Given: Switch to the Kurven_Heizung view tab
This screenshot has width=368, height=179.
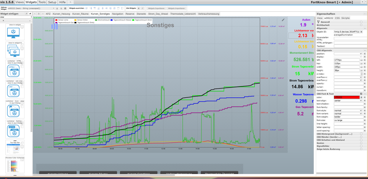Looking at the screenshot, I should coord(61,14).
